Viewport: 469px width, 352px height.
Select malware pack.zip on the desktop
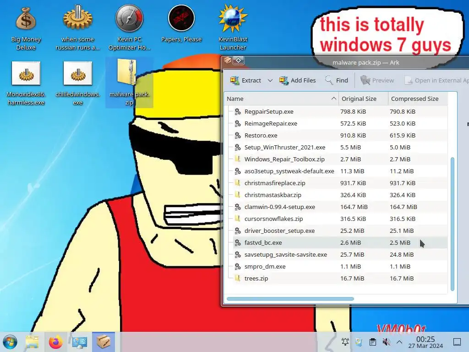coord(129,83)
